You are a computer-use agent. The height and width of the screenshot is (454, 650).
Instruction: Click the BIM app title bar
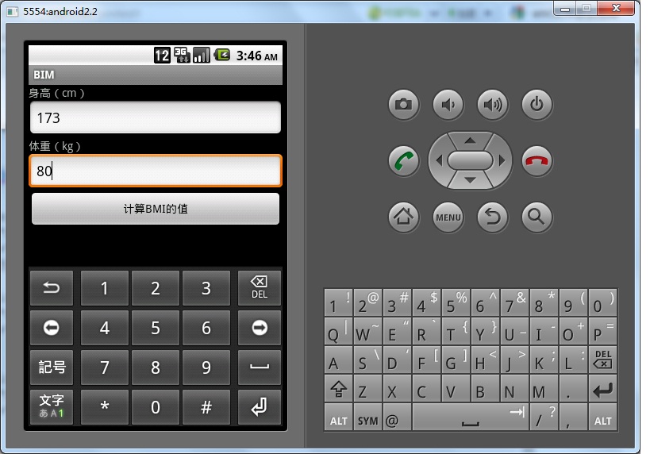click(x=156, y=75)
